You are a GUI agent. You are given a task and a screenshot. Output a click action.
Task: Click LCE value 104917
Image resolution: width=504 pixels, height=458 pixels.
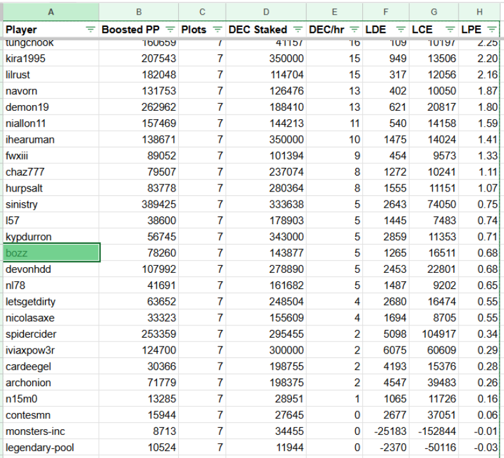439,334
